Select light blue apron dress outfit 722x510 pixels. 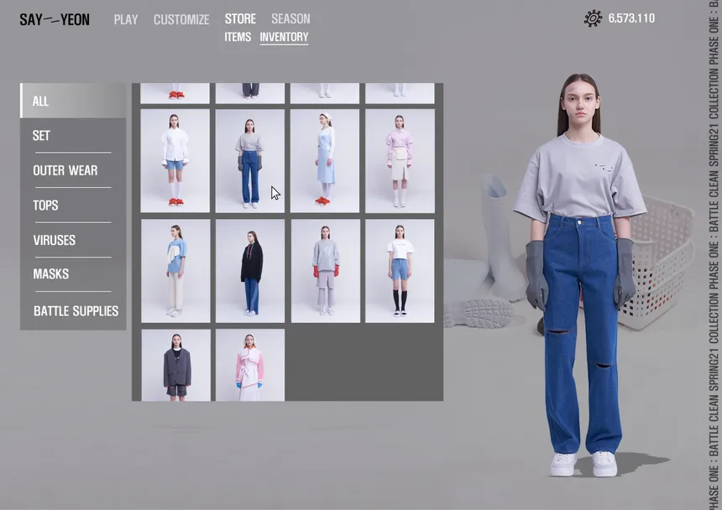coord(325,161)
